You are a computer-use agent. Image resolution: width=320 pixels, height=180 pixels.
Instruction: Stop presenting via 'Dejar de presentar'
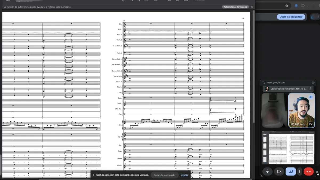click(x=291, y=17)
